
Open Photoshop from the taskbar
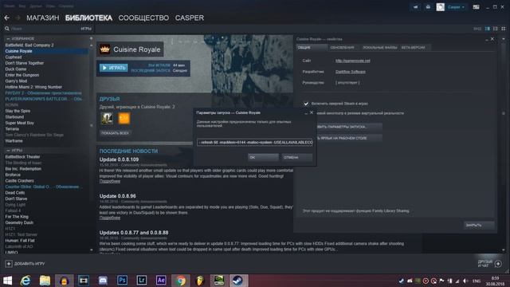point(122,281)
